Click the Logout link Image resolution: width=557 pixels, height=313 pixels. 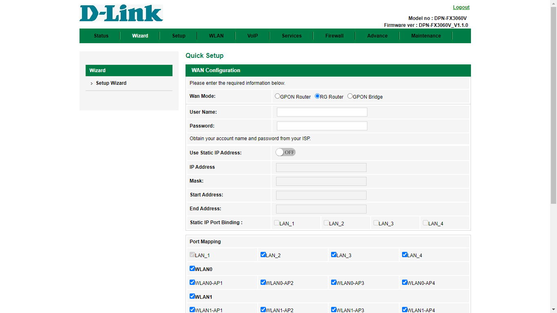tap(461, 7)
